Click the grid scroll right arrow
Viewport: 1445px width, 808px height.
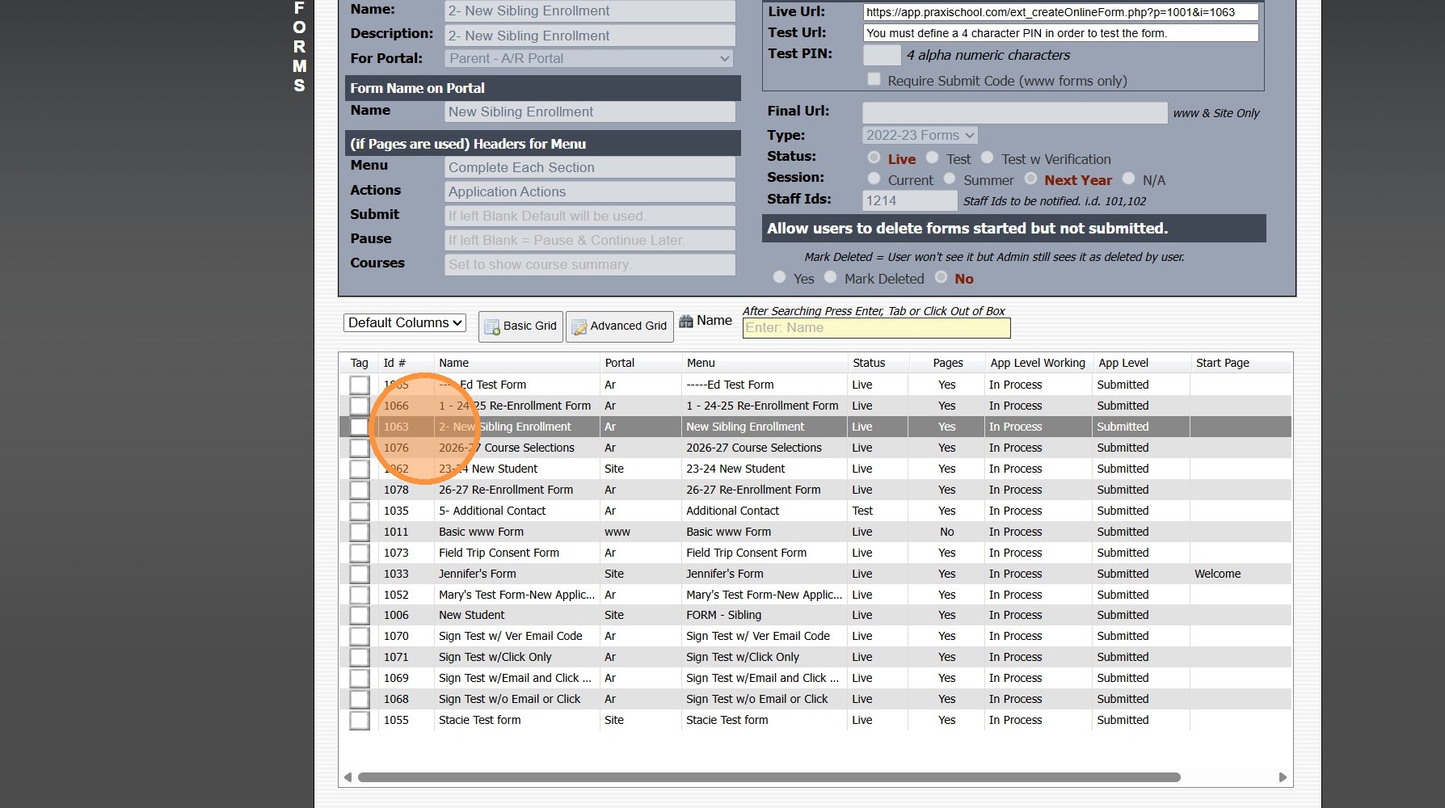click(1282, 777)
